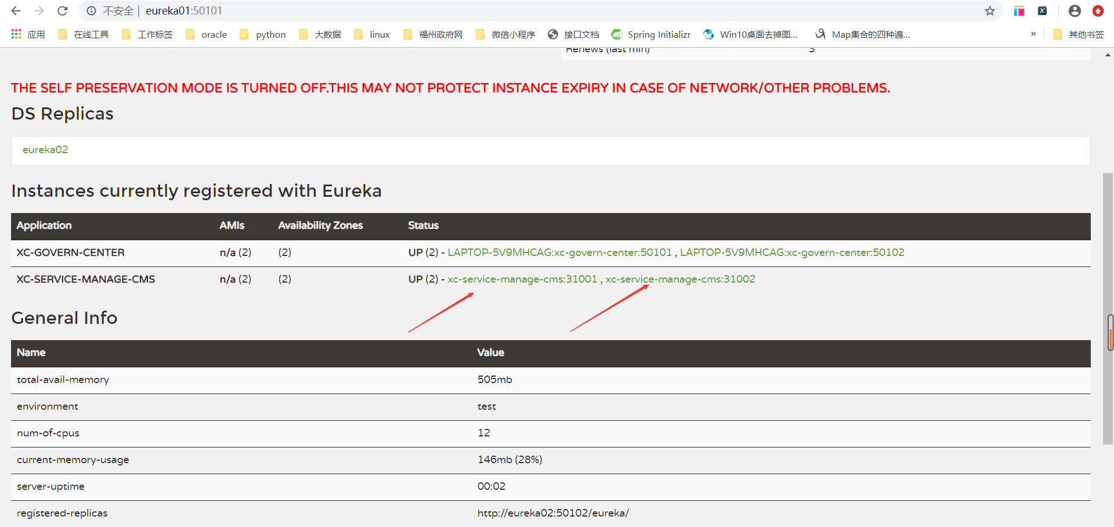Click the browser forward arrow

[x=39, y=11]
